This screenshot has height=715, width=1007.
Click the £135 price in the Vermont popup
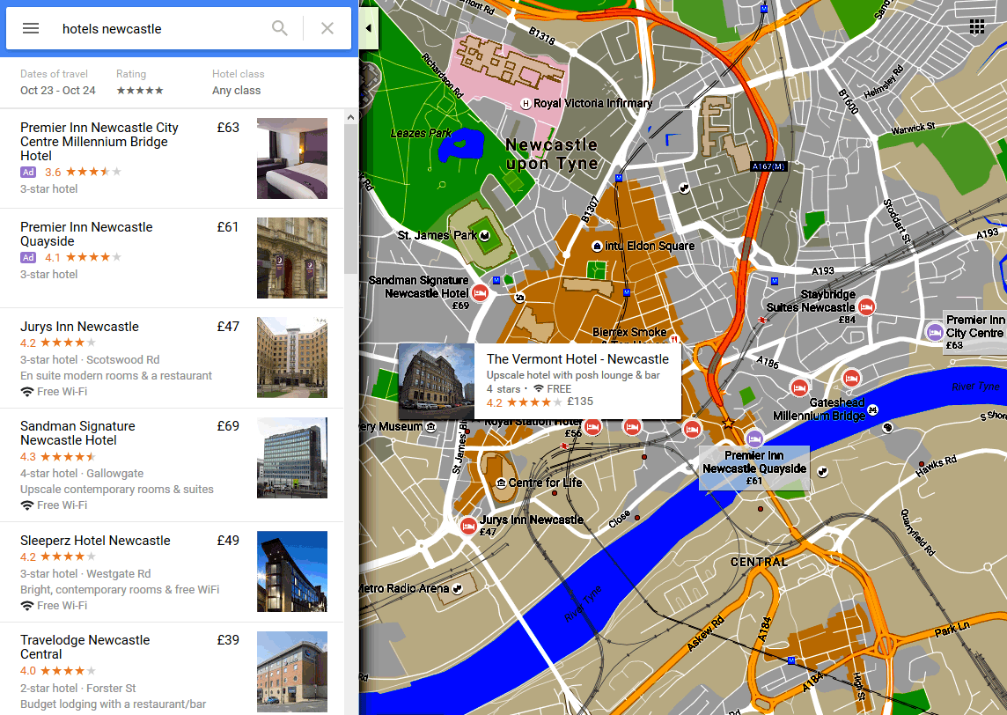pos(580,402)
